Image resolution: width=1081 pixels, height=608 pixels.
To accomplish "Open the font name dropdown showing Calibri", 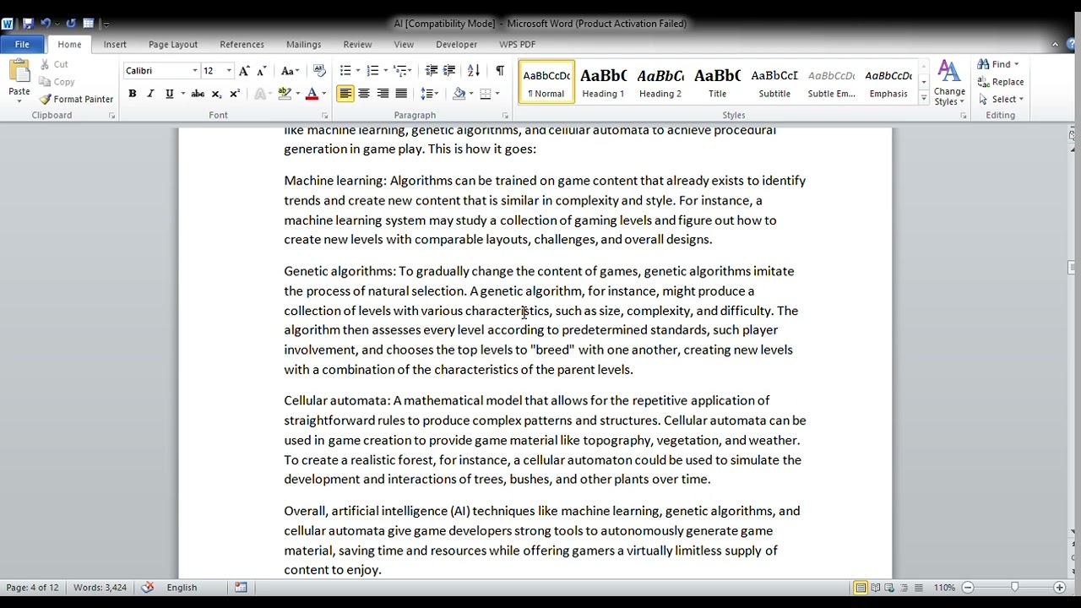I will tap(195, 71).
